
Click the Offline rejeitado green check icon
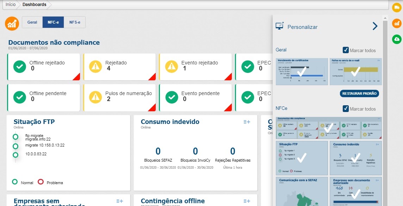point(20,66)
